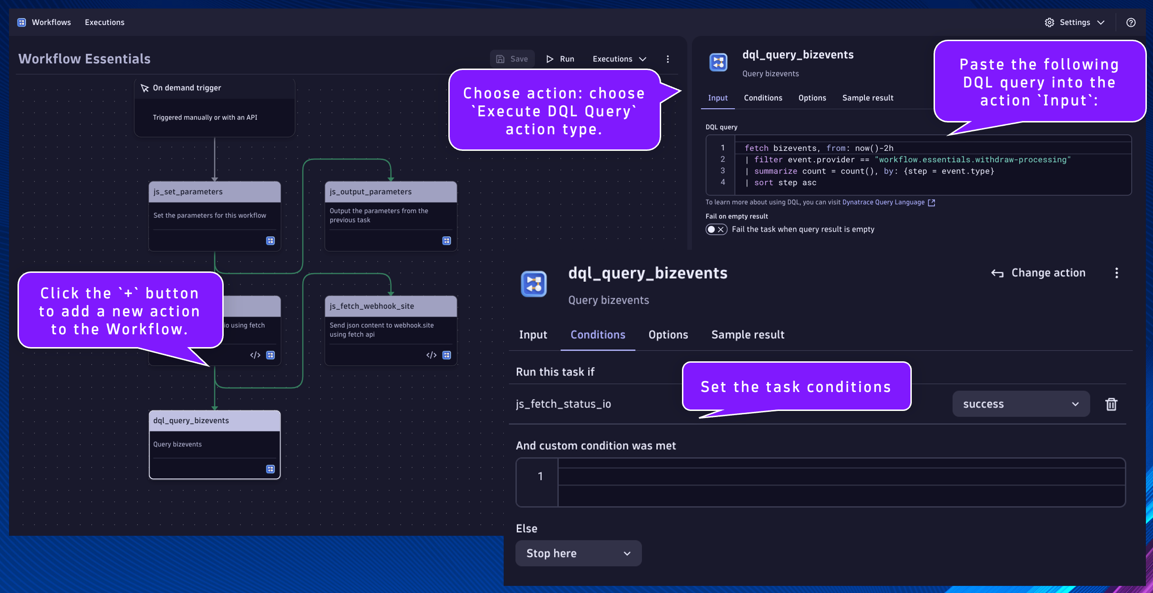Viewport: 1153px width, 593px height.
Task: Click the Workflow Essentials title
Action: [x=84, y=59]
